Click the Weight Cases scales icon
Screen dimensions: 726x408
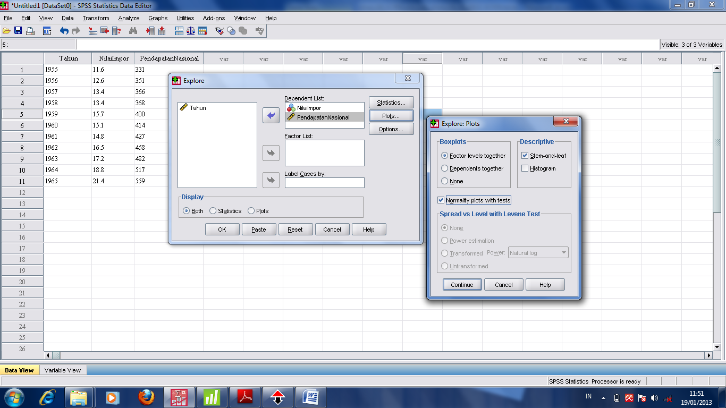pyautogui.click(x=191, y=31)
